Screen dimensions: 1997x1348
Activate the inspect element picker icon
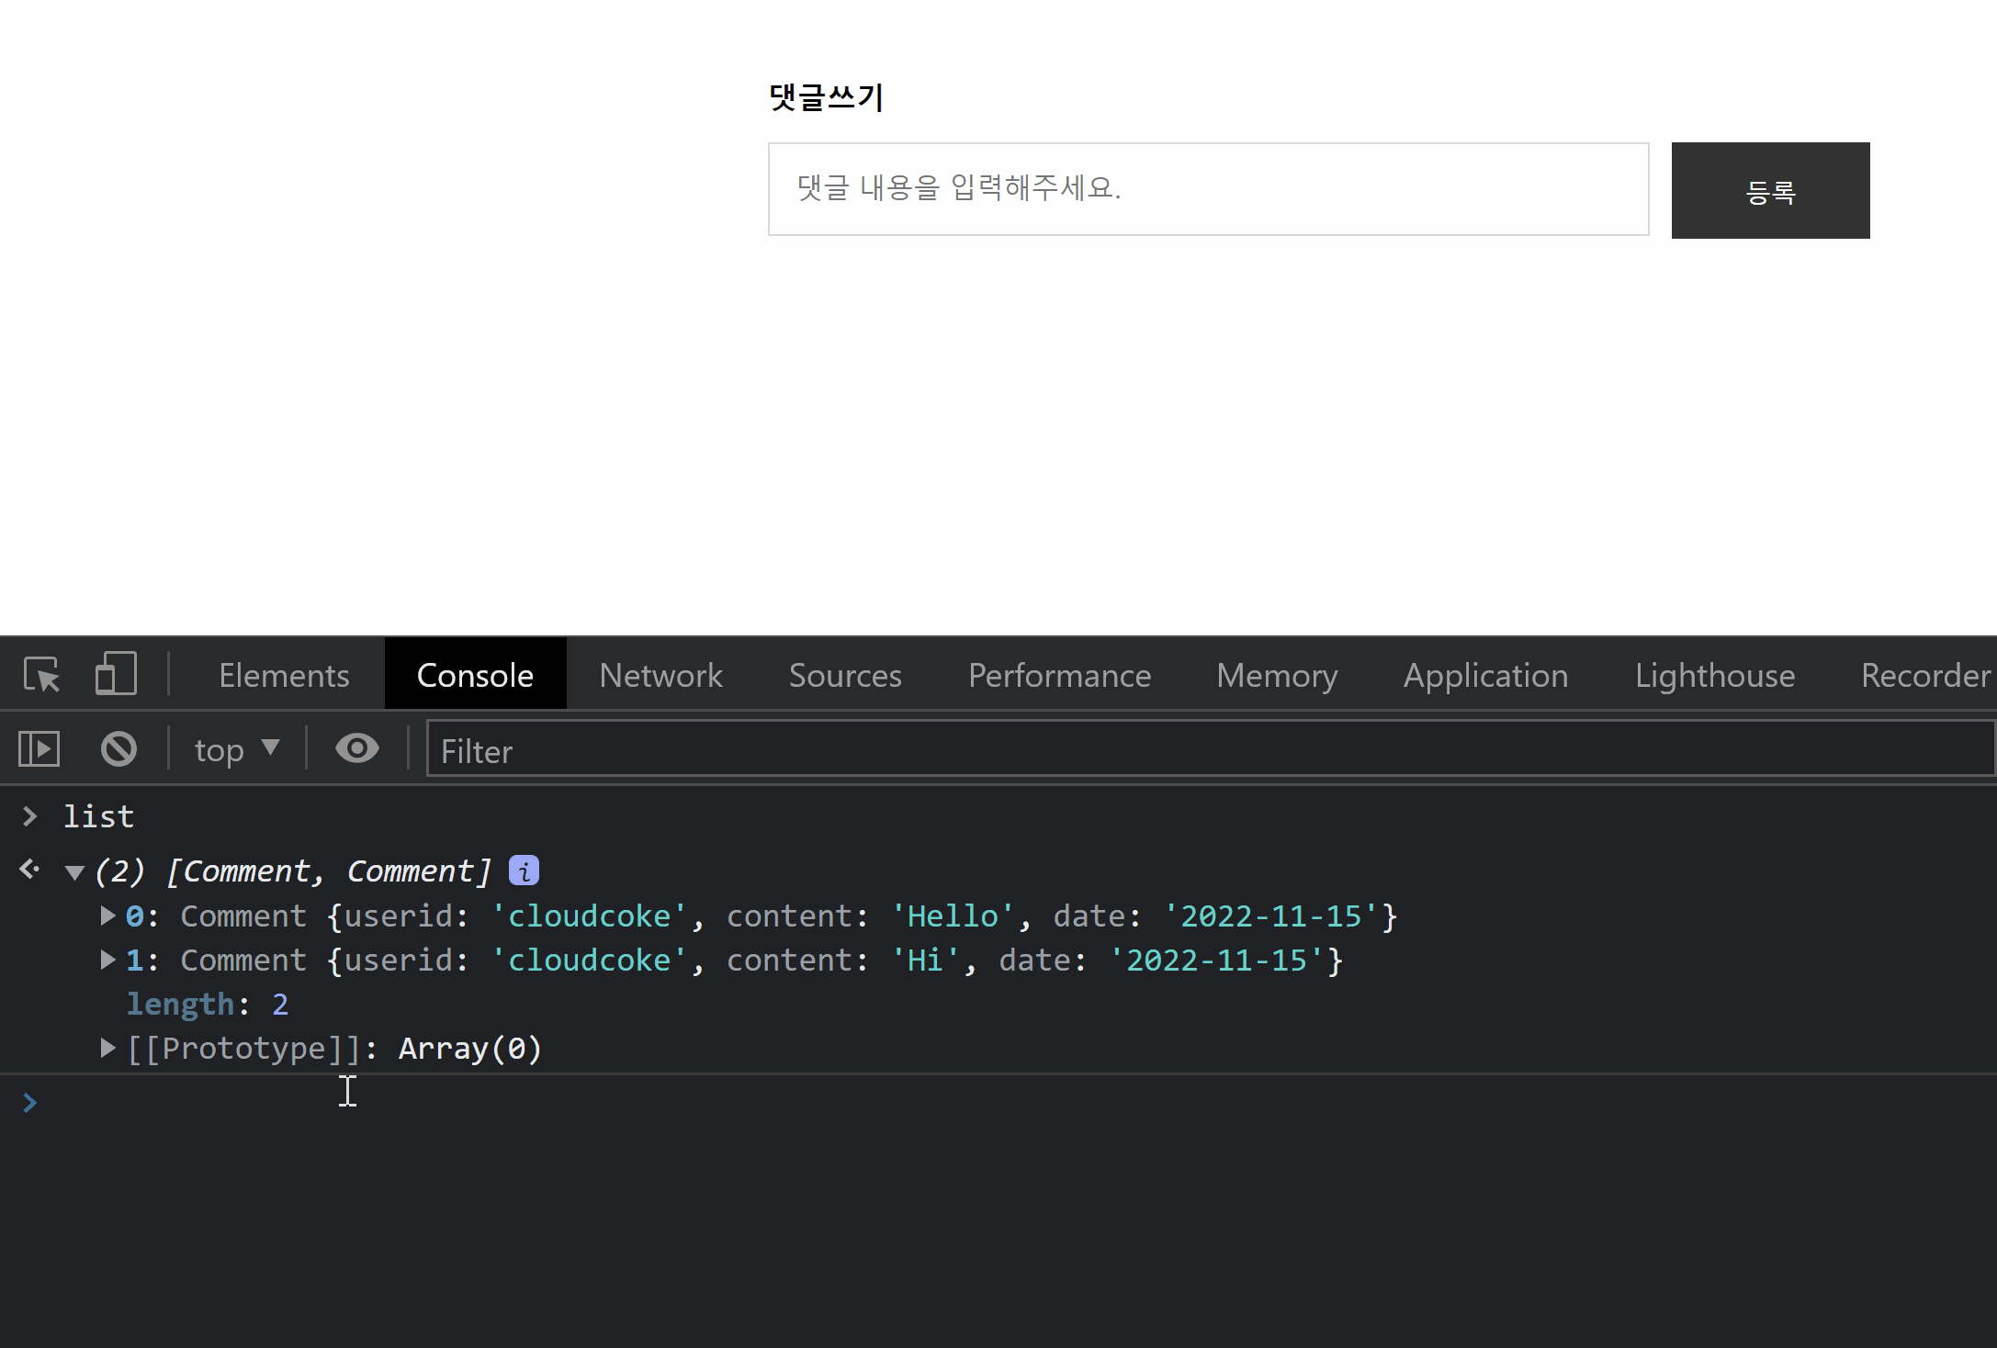click(x=42, y=675)
